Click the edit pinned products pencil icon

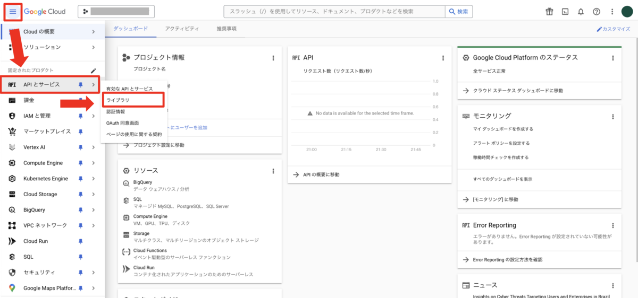[94, 70]
